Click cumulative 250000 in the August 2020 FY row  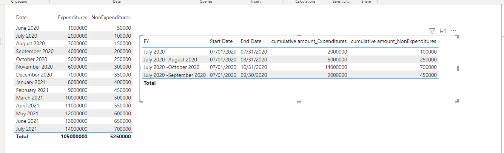428,60
